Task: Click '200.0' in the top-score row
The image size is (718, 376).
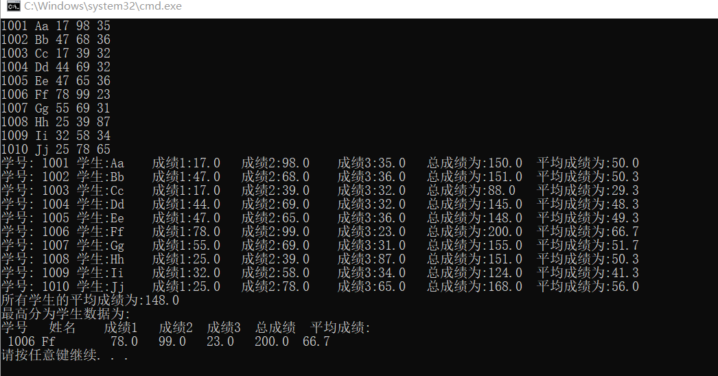Action: tap(272, 342)
